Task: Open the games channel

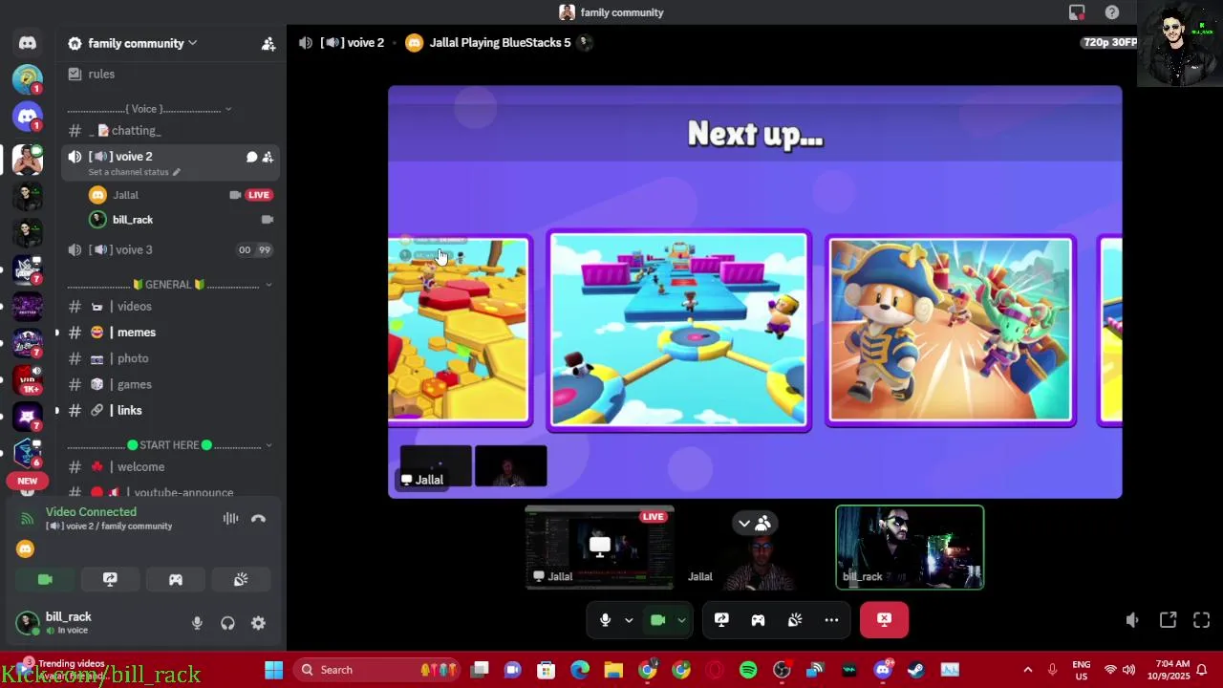Action: coord(169,384)
